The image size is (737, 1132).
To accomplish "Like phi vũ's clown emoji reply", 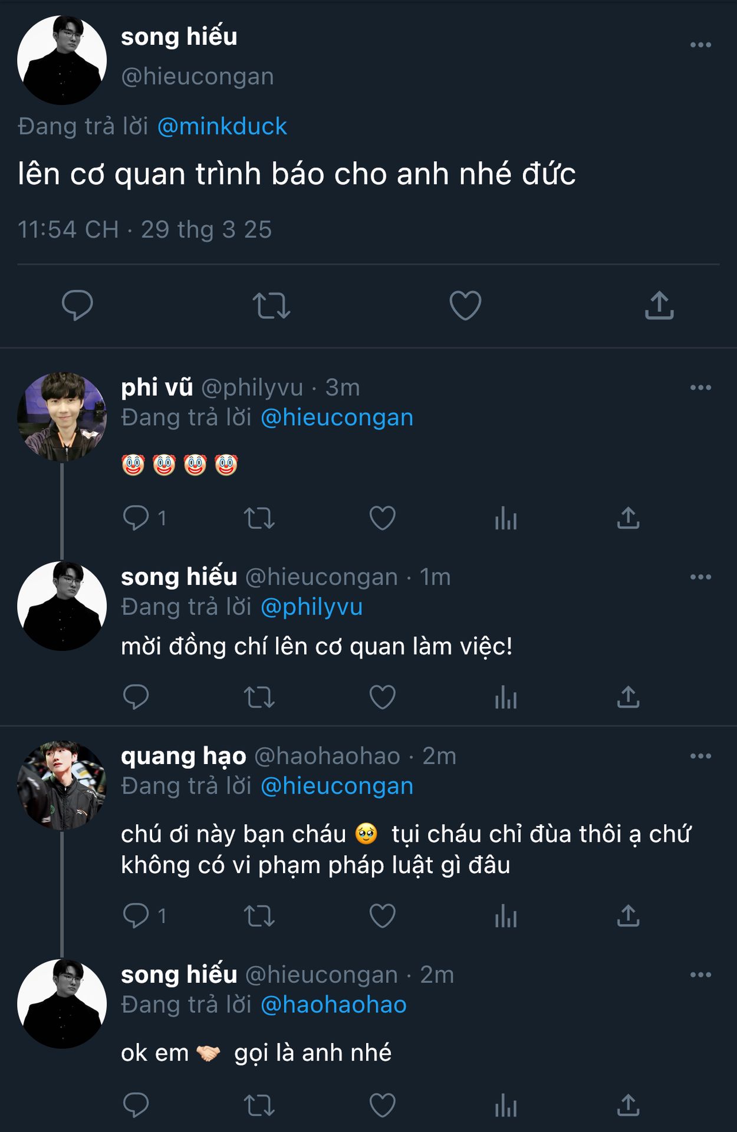I will 382,519.
